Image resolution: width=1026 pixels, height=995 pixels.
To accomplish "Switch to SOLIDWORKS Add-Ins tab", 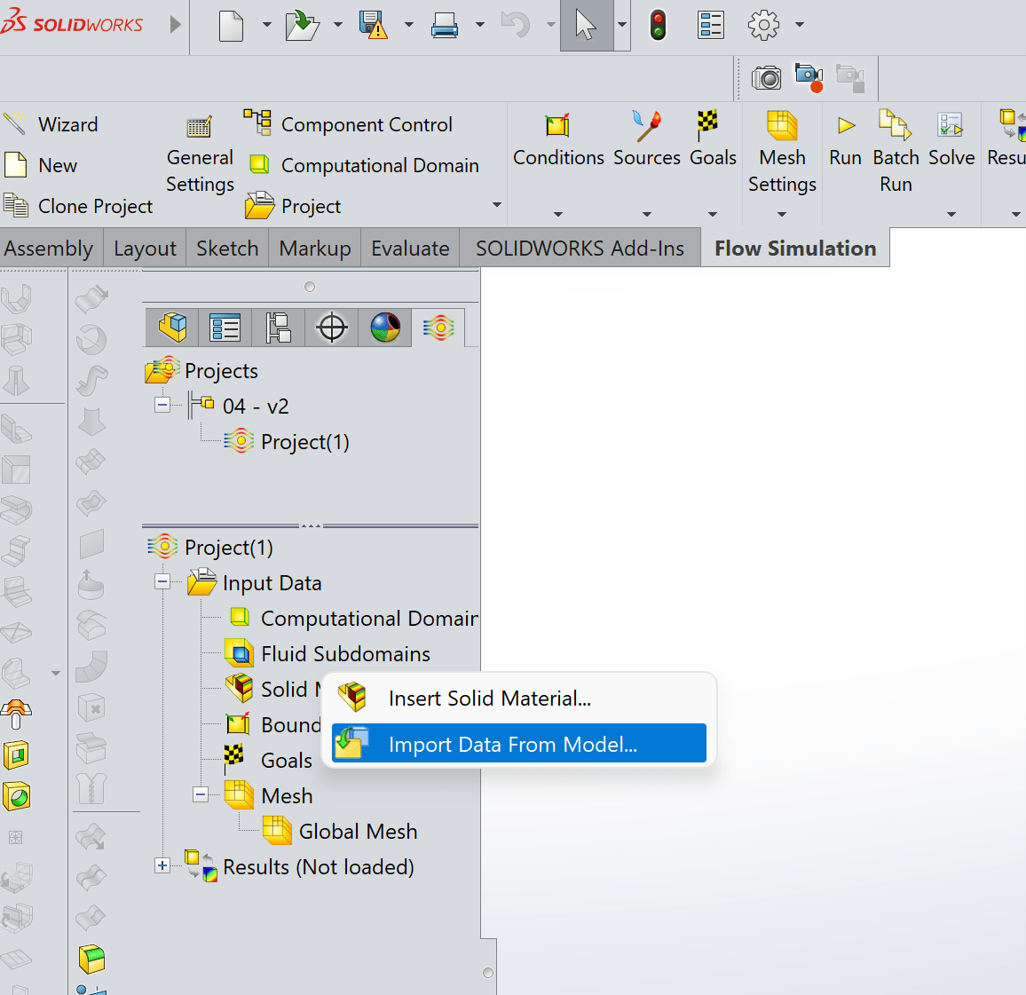I will [580, 248].
